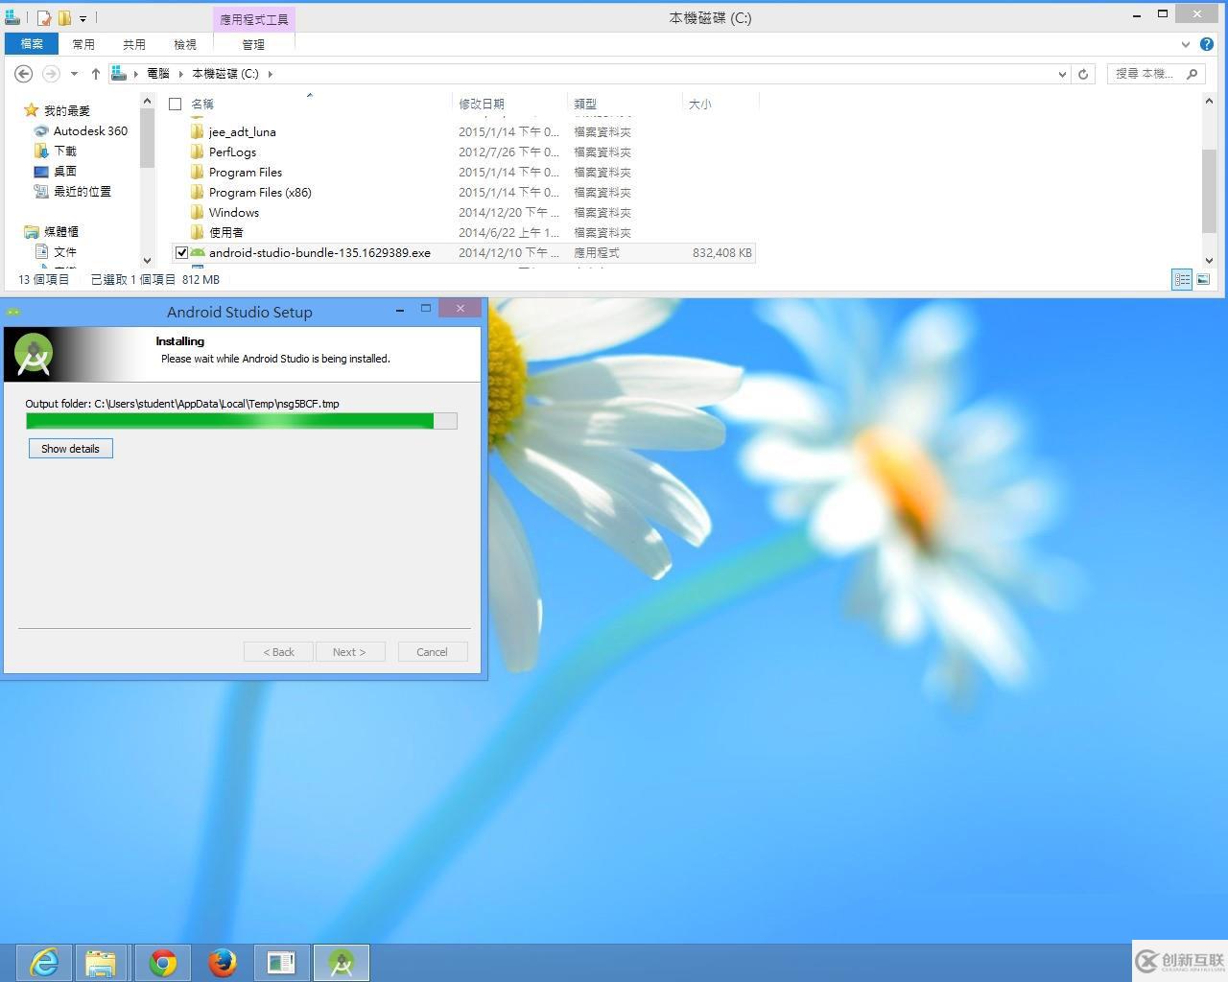The image size is (1228, 982).
Task: Launch Firefox from the taskbar
Action: coord(223,962)
